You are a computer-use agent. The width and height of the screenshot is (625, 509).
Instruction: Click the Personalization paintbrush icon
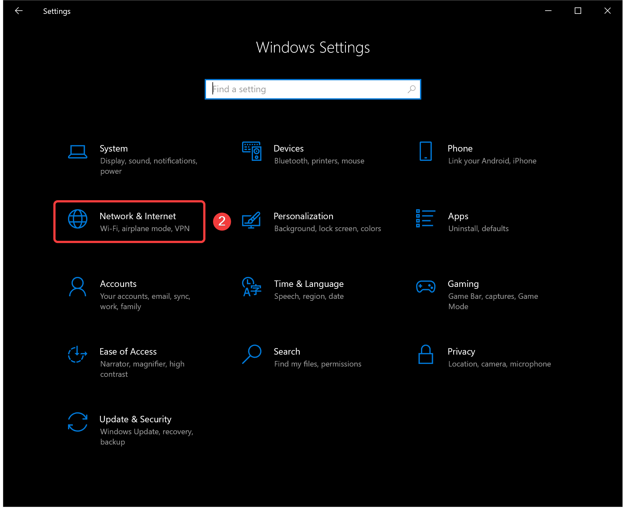pyautogui.click(x=251, y=220)
